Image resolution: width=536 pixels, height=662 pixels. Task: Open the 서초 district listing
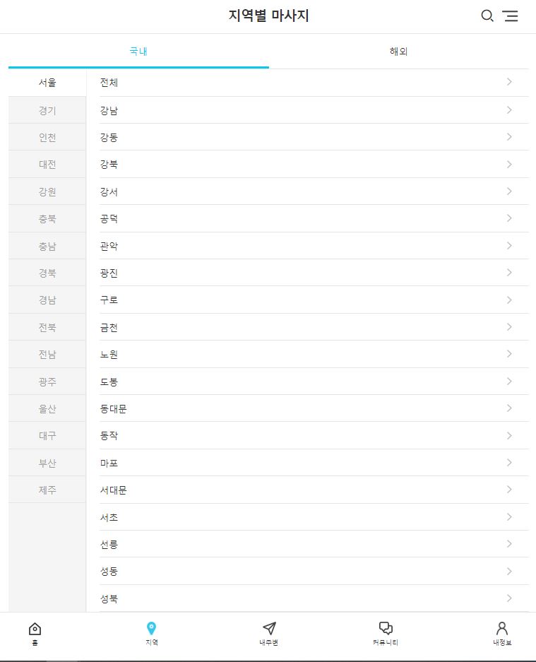(314, 517)
